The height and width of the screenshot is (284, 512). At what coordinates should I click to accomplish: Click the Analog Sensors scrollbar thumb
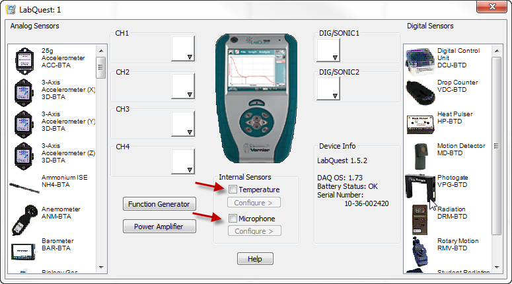(x=101, y=67)
